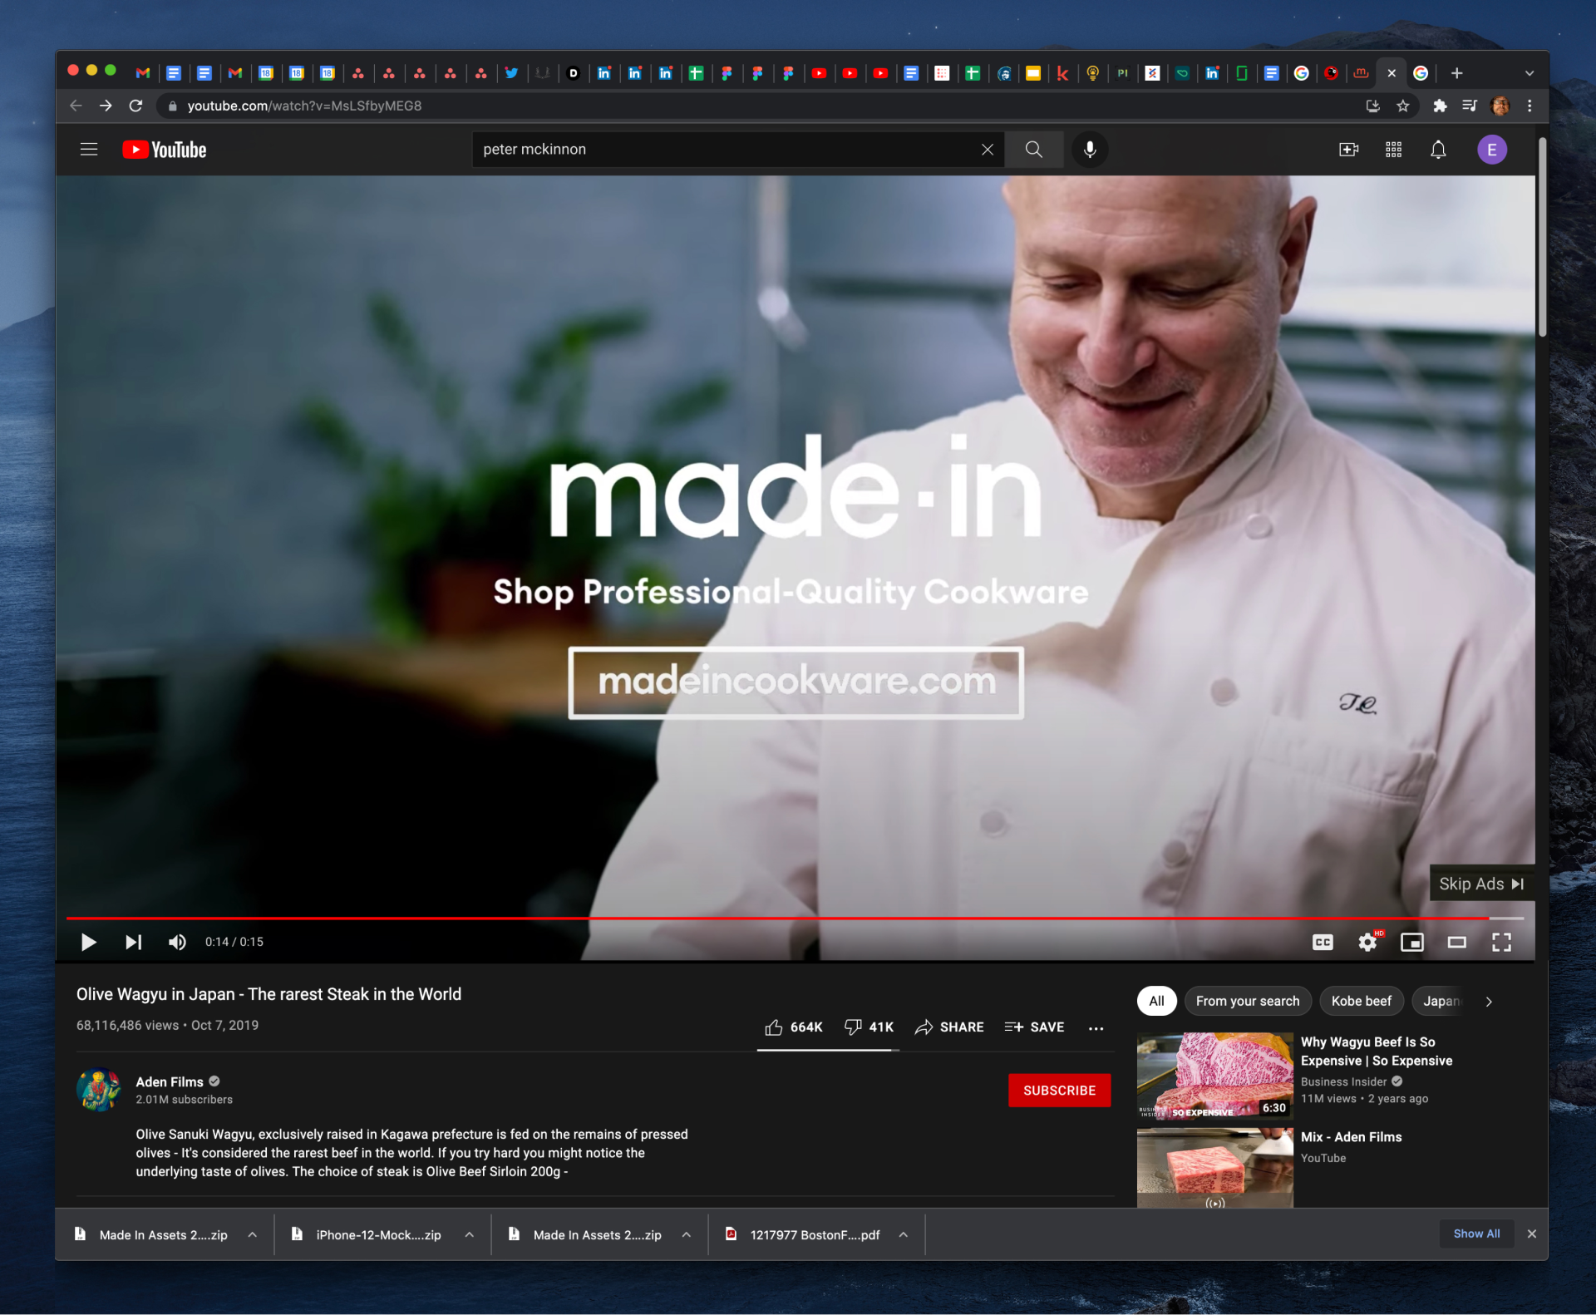Open the YouTube apps grid icon

pos(1393,150)
